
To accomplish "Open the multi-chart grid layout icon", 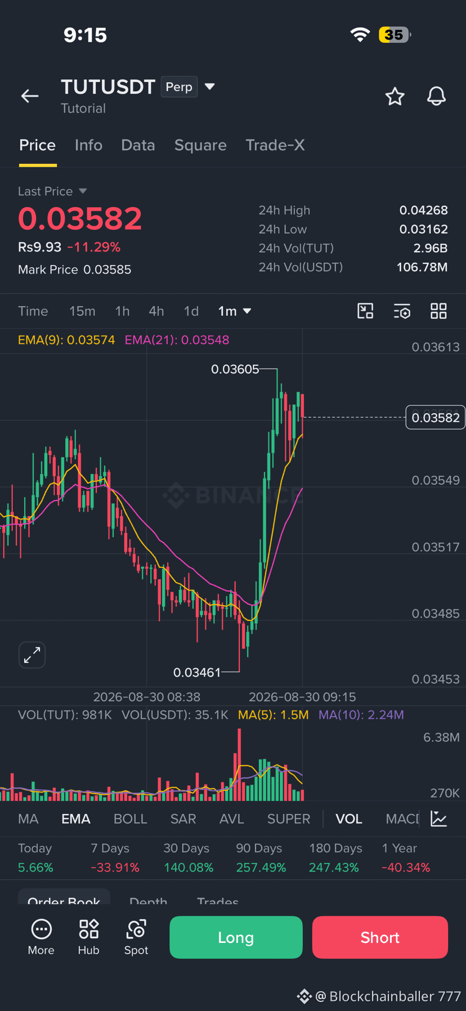I will (438, 311).
